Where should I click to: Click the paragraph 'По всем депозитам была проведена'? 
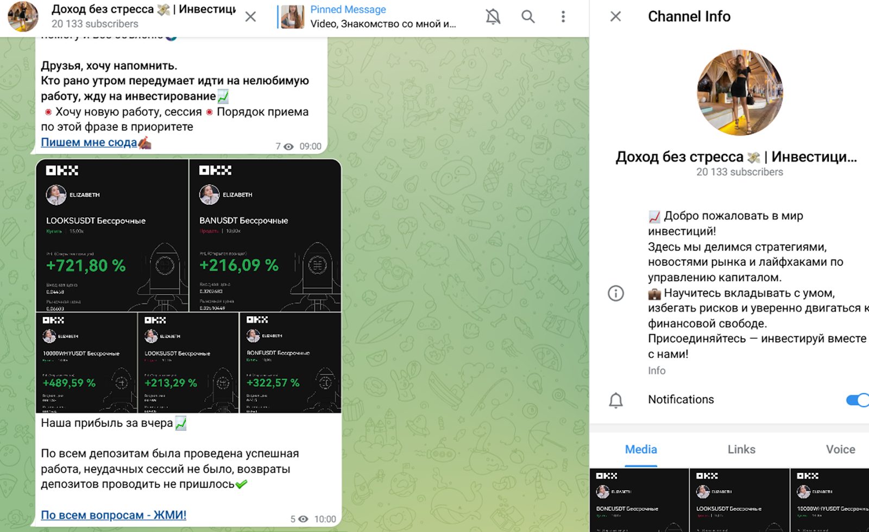(170, 469)
